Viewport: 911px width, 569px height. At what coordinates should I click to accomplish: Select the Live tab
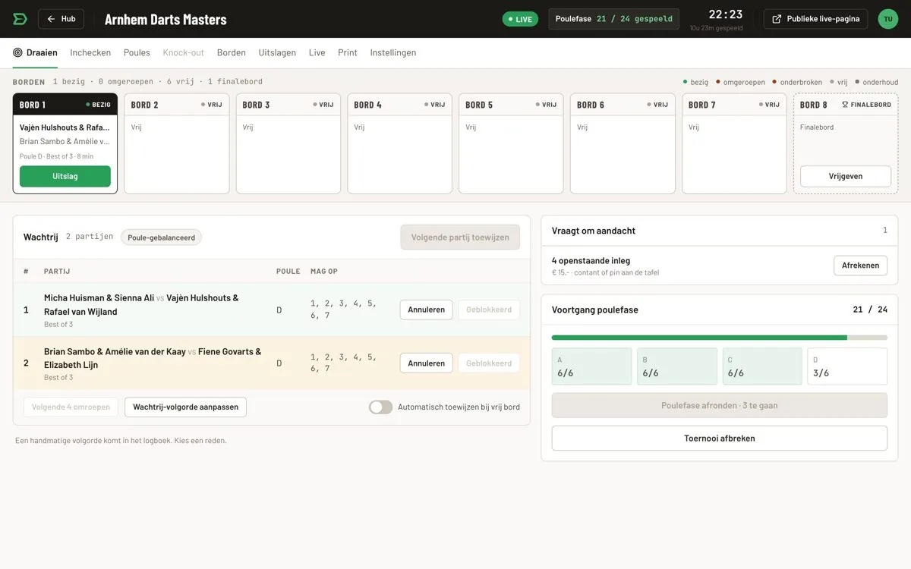click(x=317, y=52)
